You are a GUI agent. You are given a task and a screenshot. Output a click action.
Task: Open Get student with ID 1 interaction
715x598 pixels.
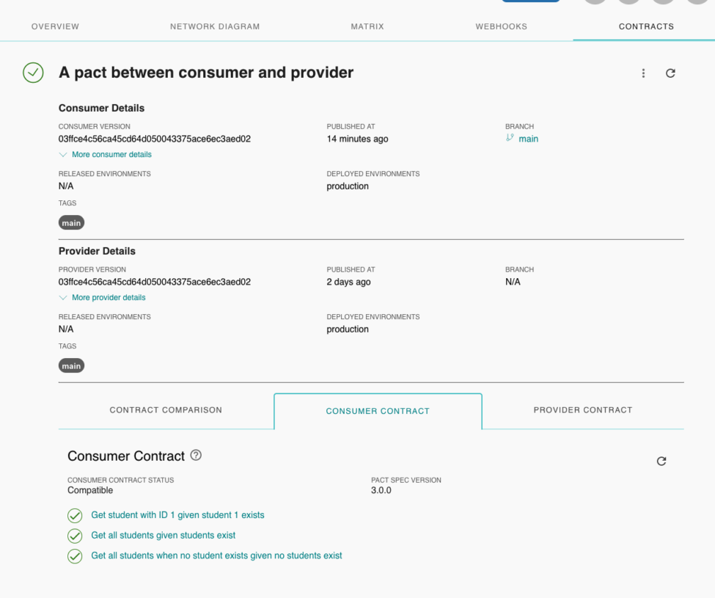click(177, 515)
